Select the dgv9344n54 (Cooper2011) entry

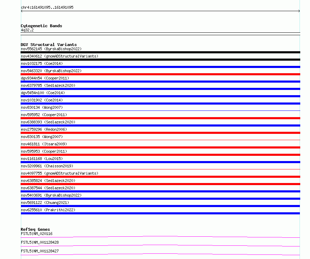pyautogui.click(x=45, y=78)
